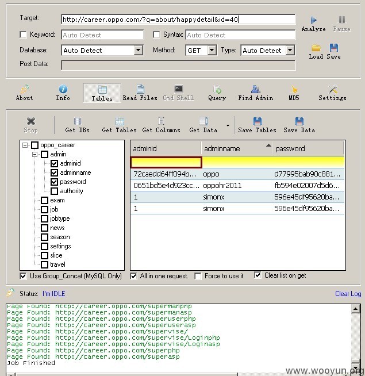The image size is (365, 376).
Task: Click the Stop button
Action: [30, 125]
